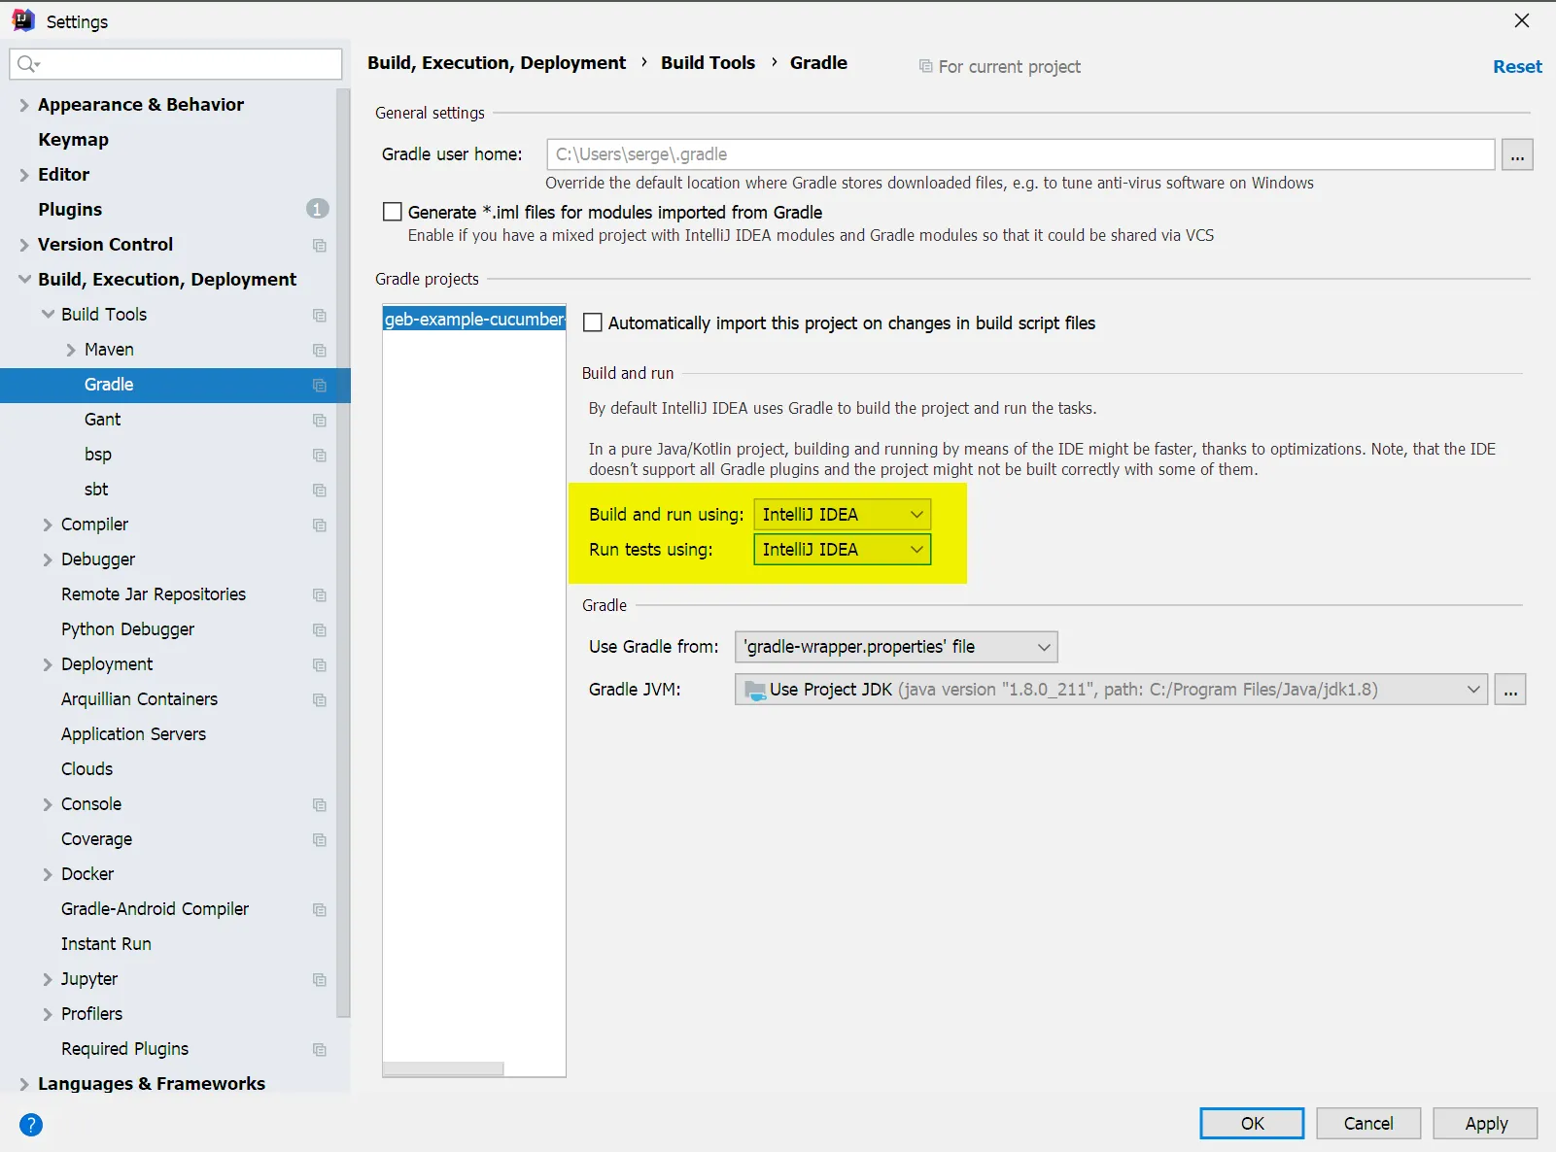Expand the Profilers node

point(48,1014)
